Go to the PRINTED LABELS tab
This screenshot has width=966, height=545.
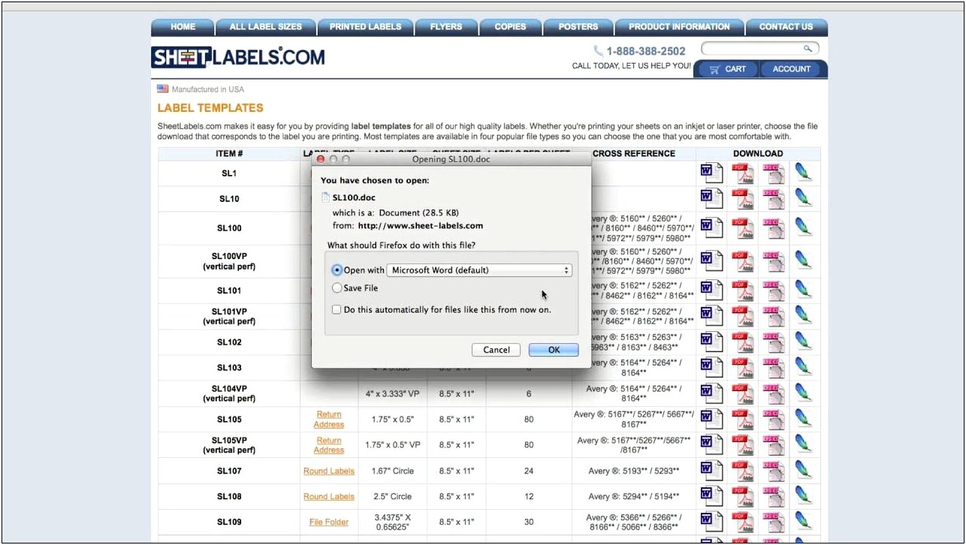(x=365, y=27)
